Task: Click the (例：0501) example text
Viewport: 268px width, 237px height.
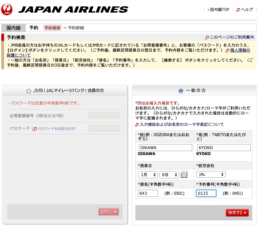Action: 175,193
